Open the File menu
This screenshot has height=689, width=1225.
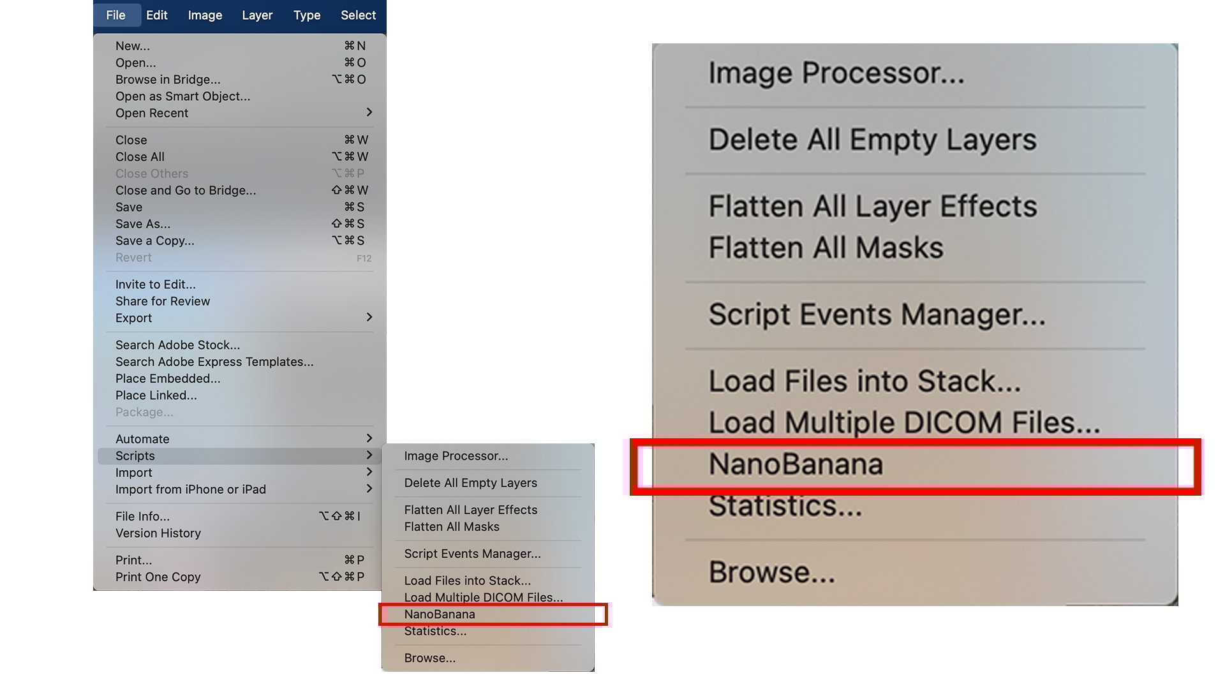[x=115, y=15]
